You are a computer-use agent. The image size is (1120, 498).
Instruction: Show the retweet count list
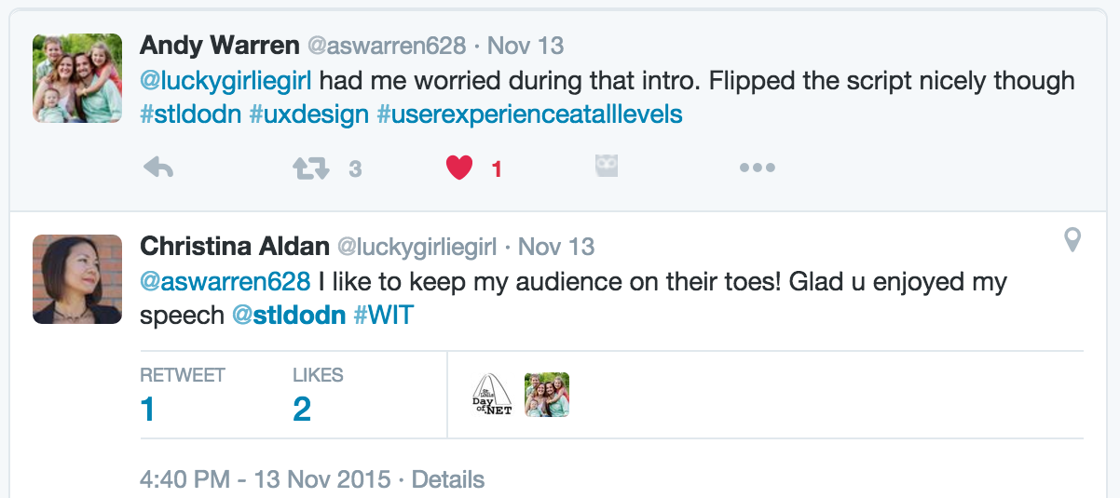(147, 408)
